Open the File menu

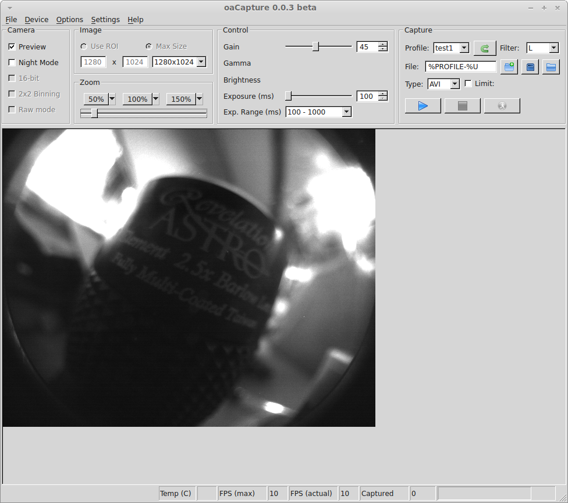pyautogui.click(x=11, y=20)
